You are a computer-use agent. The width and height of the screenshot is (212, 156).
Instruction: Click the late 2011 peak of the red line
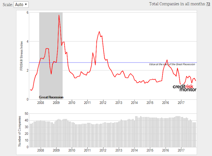(x=99, y=31)
